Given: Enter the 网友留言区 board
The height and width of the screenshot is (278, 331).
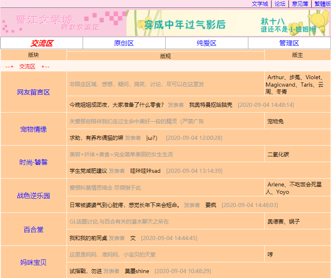Looking at the screenshot, I should [x=33, y=92].
